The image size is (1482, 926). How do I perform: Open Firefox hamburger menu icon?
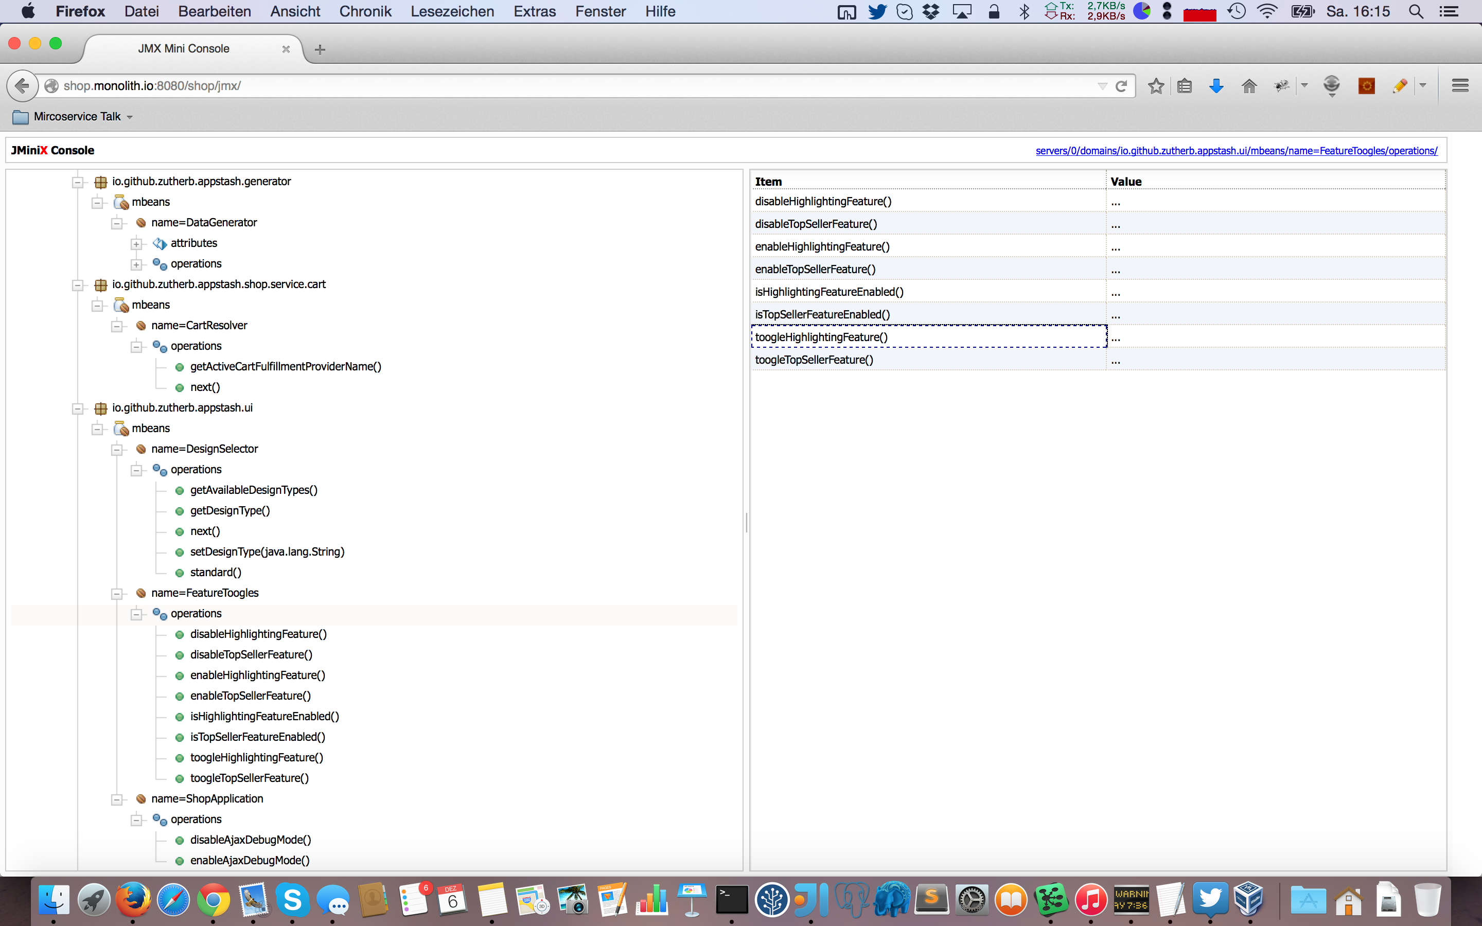coord(1460,86)
